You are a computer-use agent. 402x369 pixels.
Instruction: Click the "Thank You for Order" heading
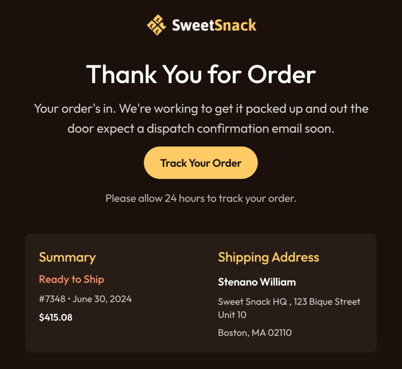pyautogui.click(x=201, y=74)
